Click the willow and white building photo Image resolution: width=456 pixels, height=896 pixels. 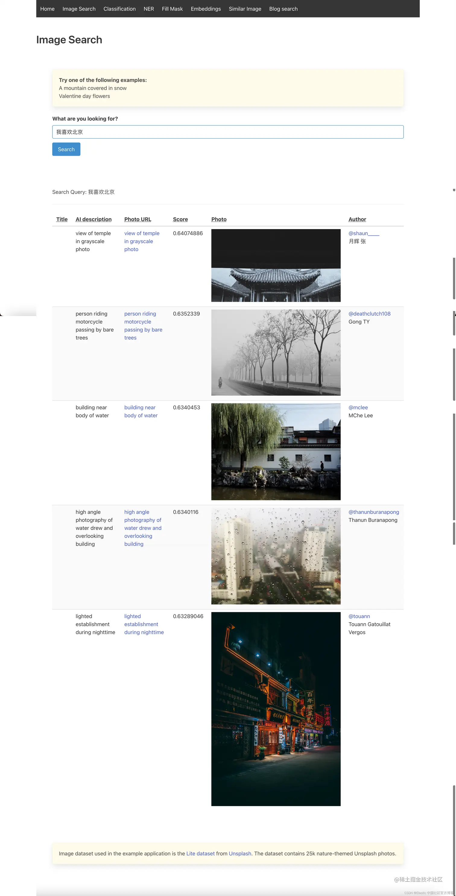[x=276, y=451]
